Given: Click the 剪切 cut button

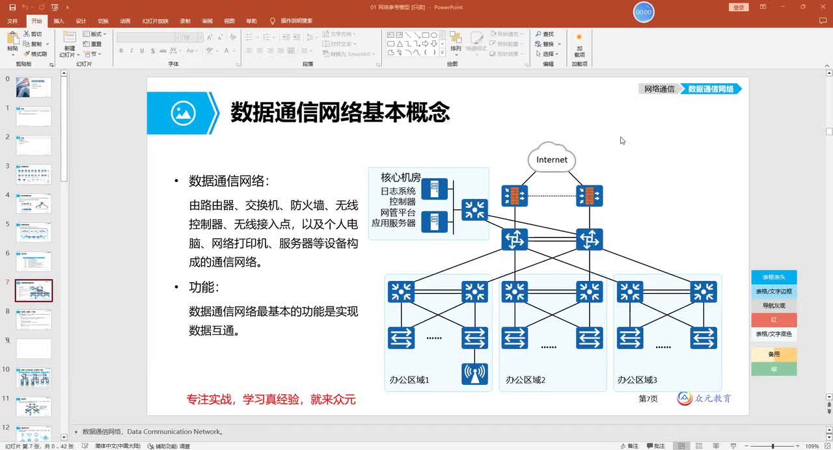Looking at the screenshot, I should 33,34.
